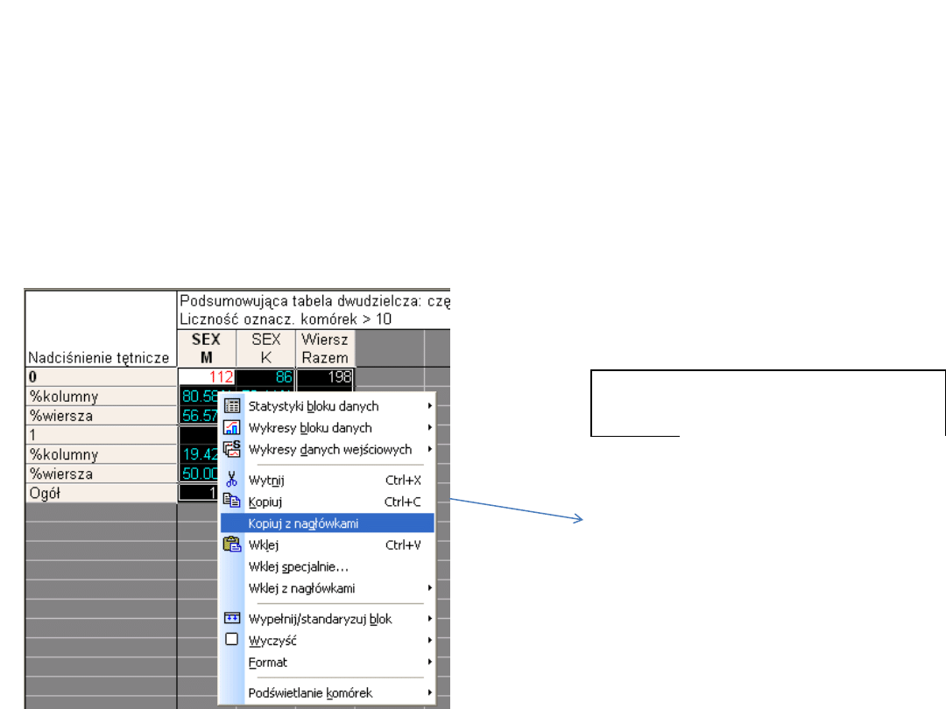Image resolution: width=946 pixels, height=709 pixels.
Task: Select Wklej specjalnie... menu entry
Action: [299, 566]
